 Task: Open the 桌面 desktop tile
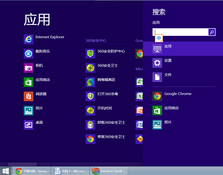coord(34,125)
